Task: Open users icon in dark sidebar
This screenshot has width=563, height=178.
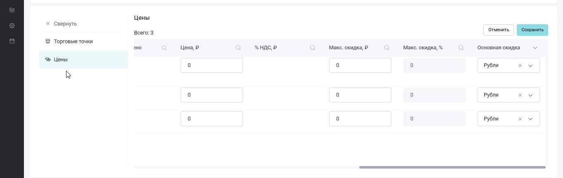Action: click(12, 10)
